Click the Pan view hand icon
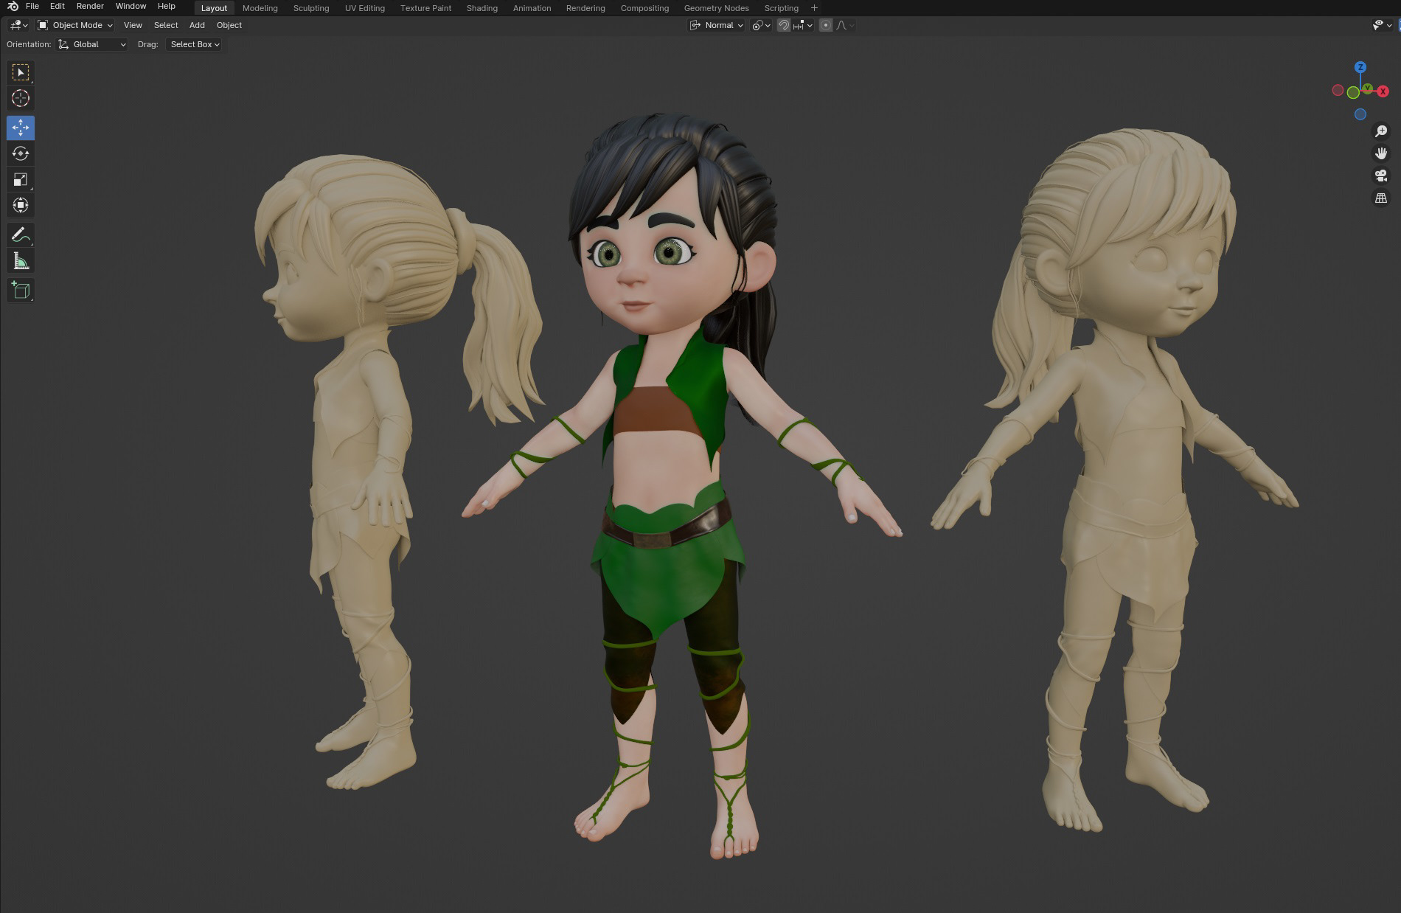This screenshot has width=1401, height=913. [1381, 153]
